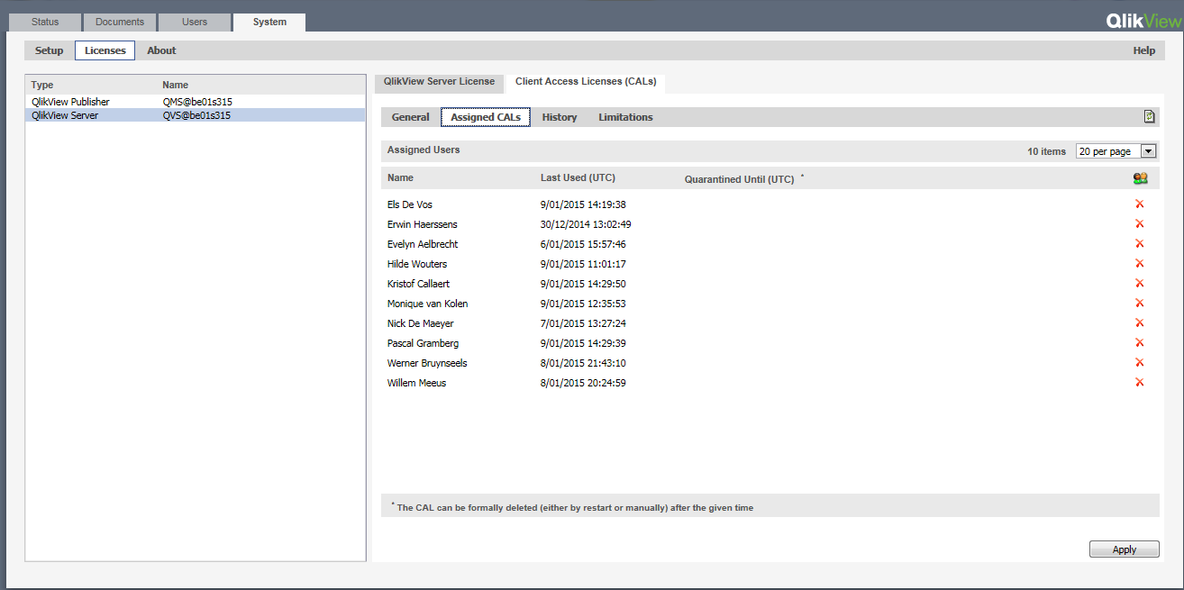1184x590 pixels.
Task: Open the Help link
Action: 1144,50
